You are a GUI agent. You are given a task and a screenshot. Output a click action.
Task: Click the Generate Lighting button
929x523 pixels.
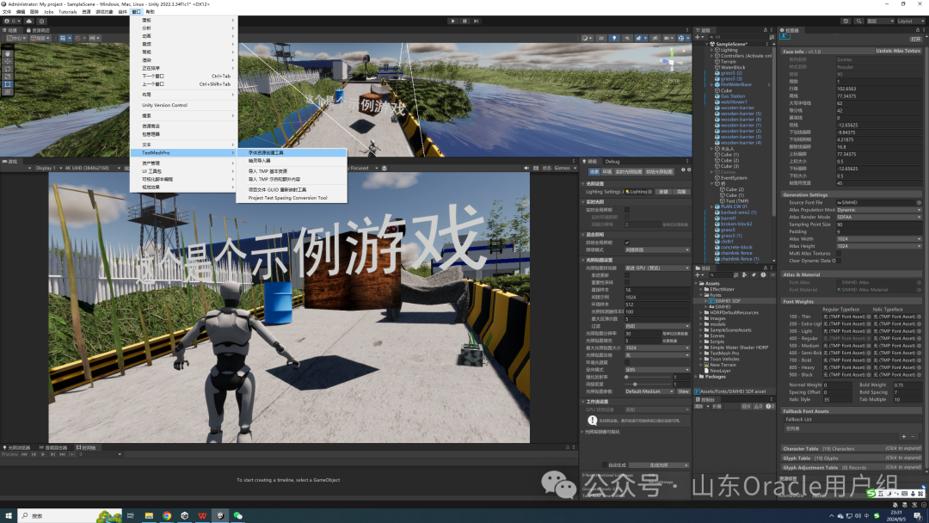pyautogui.click(x=658, y=465)
